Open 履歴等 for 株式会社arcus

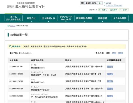click(x=110, y=67)
